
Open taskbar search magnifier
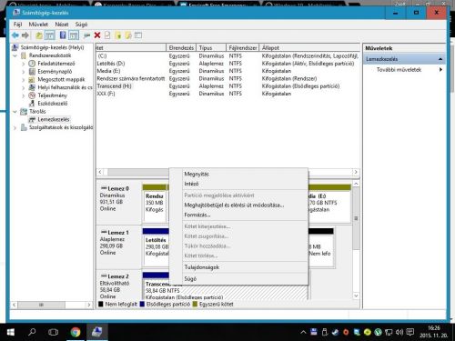(x=32, y=332)
